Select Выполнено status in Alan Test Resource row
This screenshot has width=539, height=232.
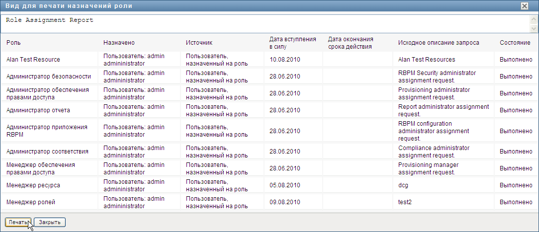click(x=516, y=60)
